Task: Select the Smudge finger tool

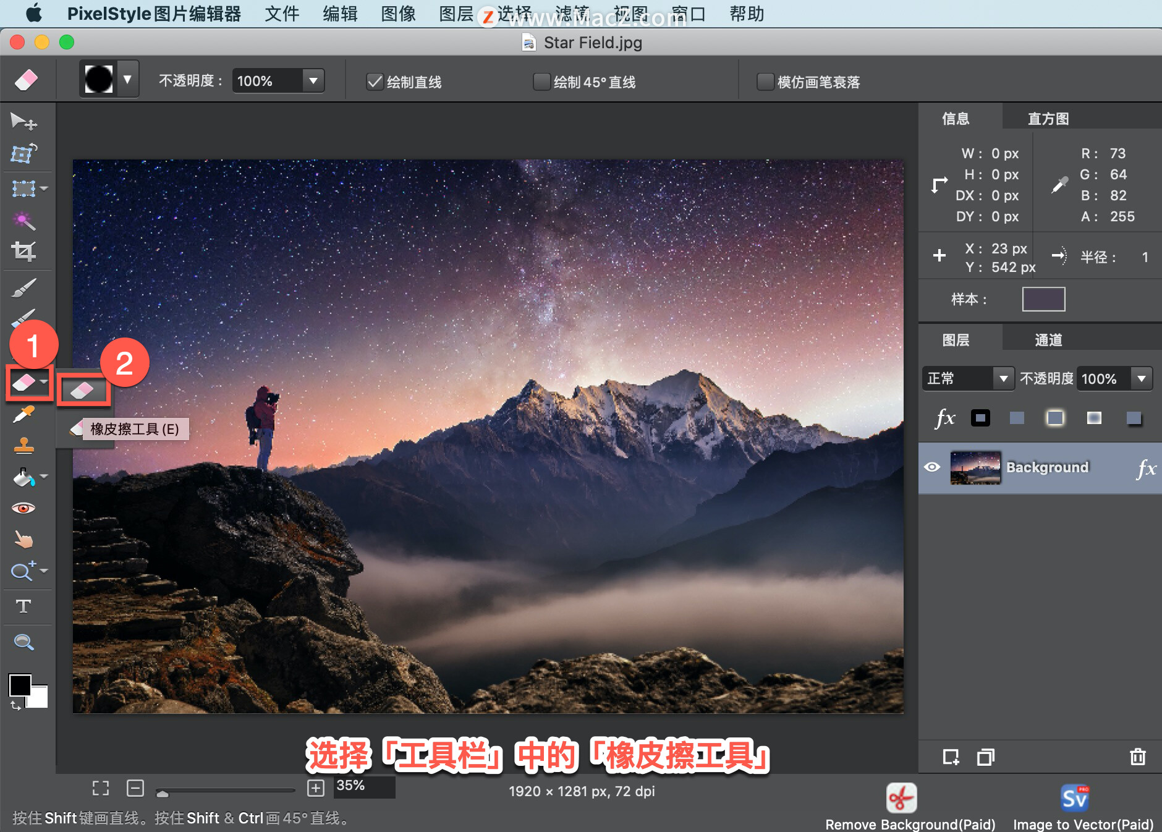Action: (x=23, y=540)
